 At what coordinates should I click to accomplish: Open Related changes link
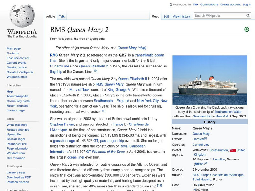[x=18, y=130]
